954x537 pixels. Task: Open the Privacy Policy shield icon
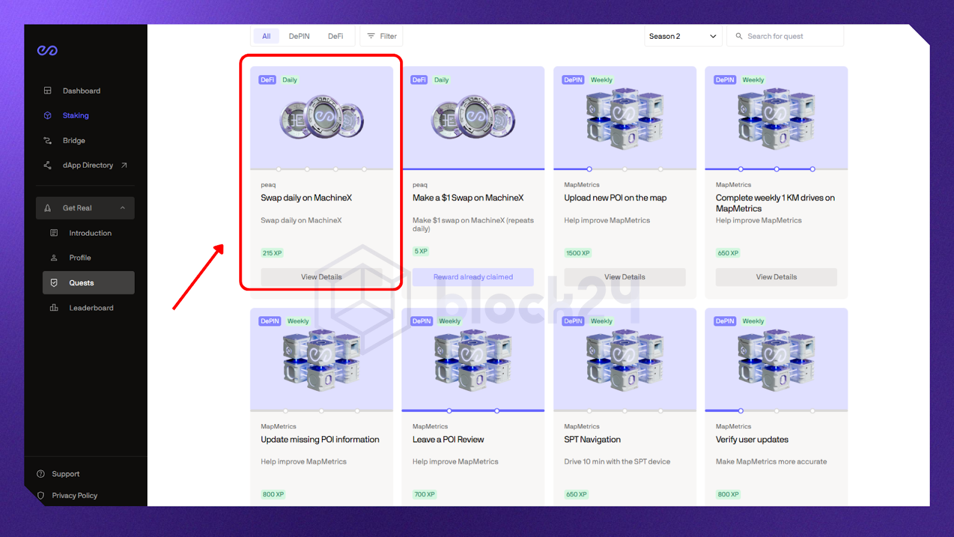click(x=41, y=495)
